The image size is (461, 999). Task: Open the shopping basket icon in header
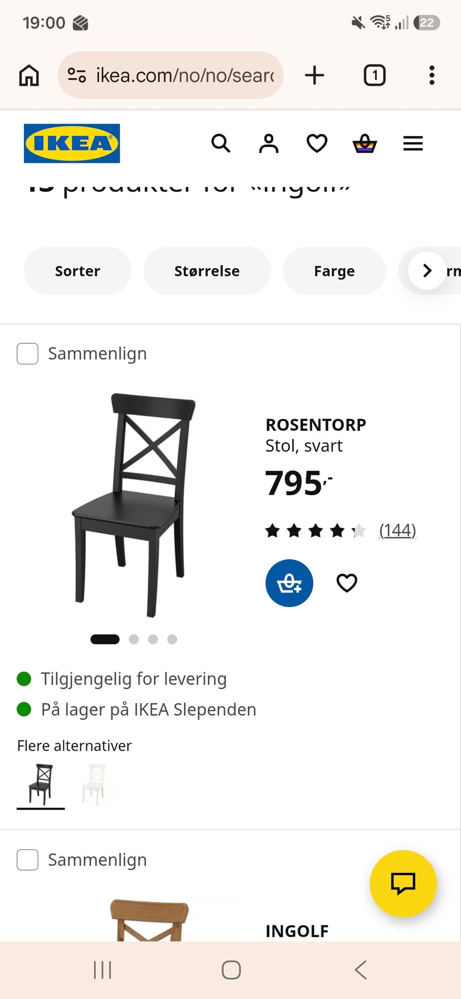(x=365, y=143)
